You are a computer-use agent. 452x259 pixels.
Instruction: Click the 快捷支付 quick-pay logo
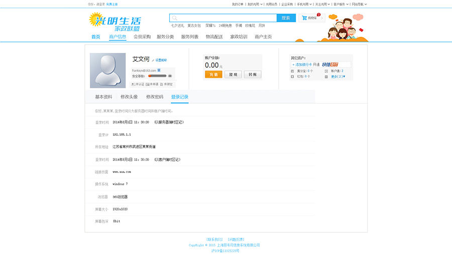[x=330, y=64]
